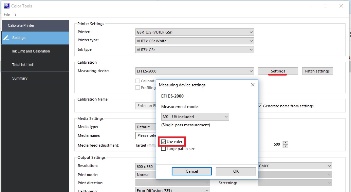Viewport: 351px width, 192px height.
Task: Open the Print mode Normal dropdown
Action: coord(146,175)
